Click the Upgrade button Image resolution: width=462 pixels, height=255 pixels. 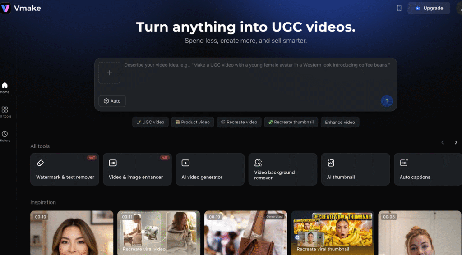point(429,8)
